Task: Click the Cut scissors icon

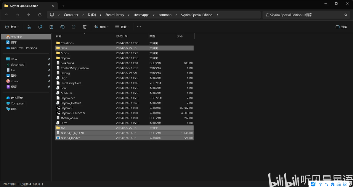Action: (29, 27)
